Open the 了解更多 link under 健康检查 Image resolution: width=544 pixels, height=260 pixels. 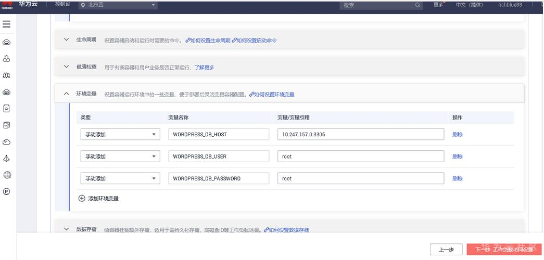click(x=204, y=68)
